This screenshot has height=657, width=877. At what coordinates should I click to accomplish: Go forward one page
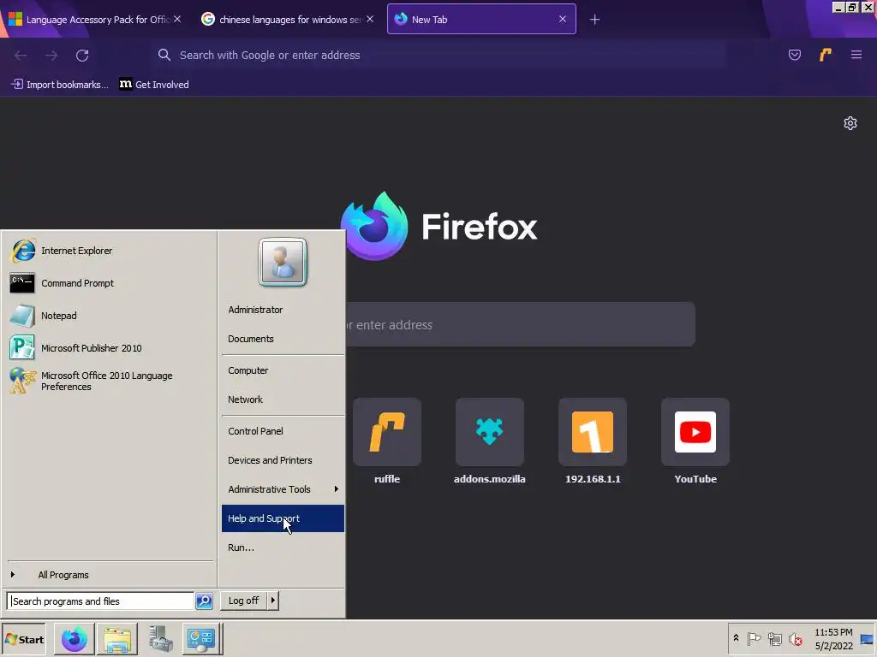click(x=51, y=56)
